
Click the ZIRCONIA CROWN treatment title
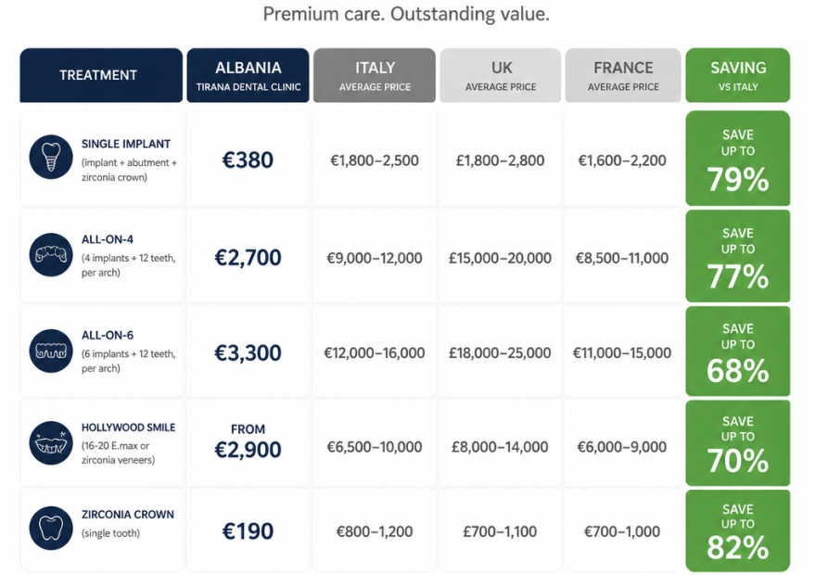point(128,514)
